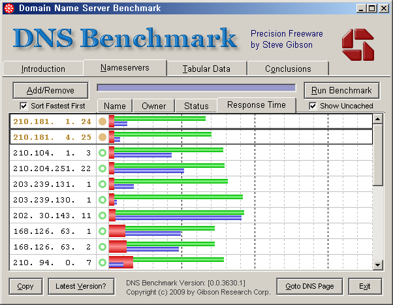393x305 pixels.
Task: Click status circle for 210.181.4.25
Action: pos(102,137)
